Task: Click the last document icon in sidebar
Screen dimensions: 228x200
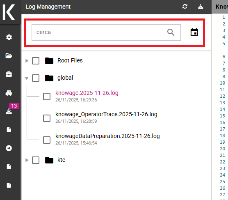Action: coord(9,185)
